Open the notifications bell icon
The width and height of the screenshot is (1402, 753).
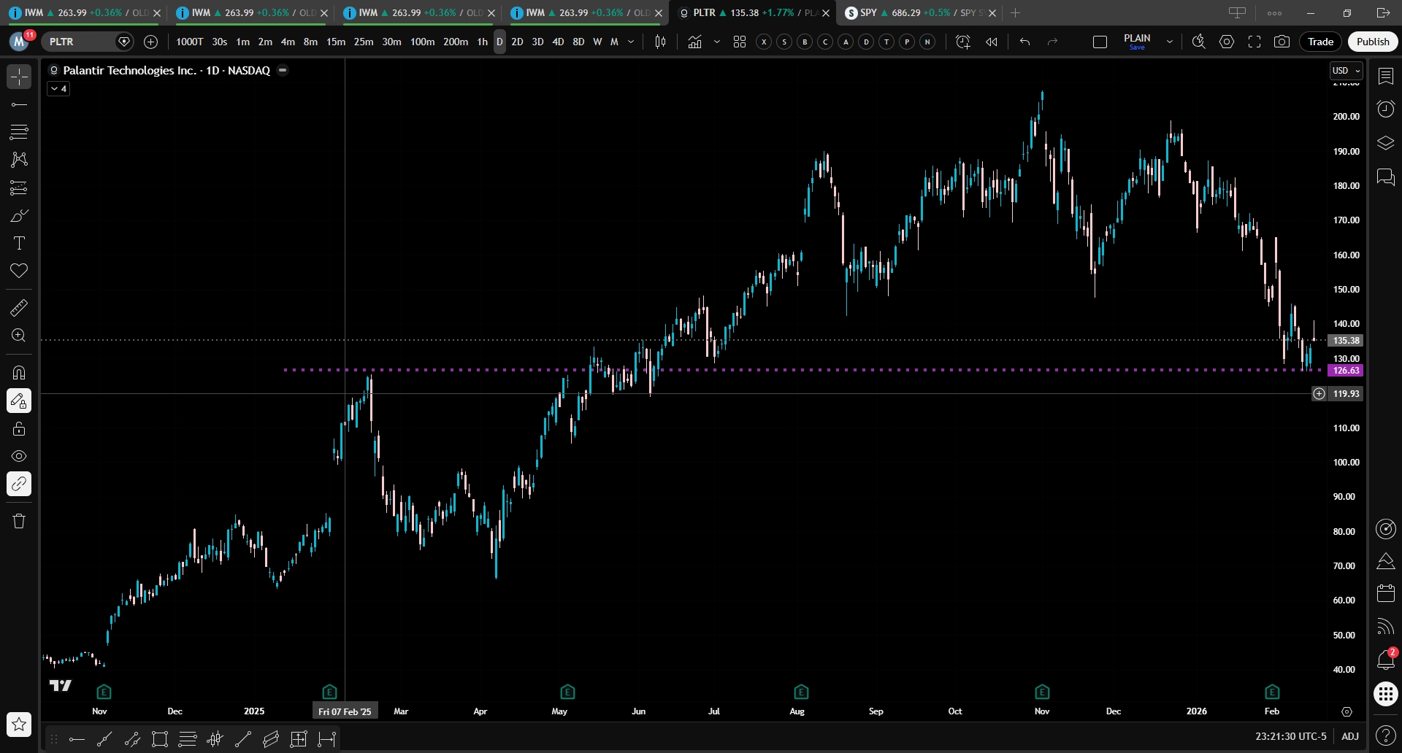(1385, 660)
